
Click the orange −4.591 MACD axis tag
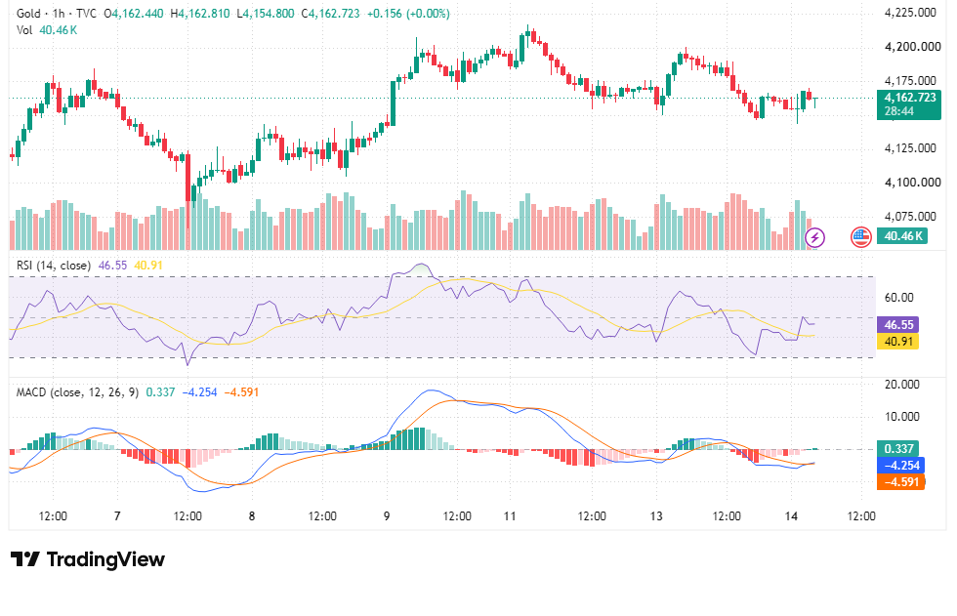(x=900, y=482)
